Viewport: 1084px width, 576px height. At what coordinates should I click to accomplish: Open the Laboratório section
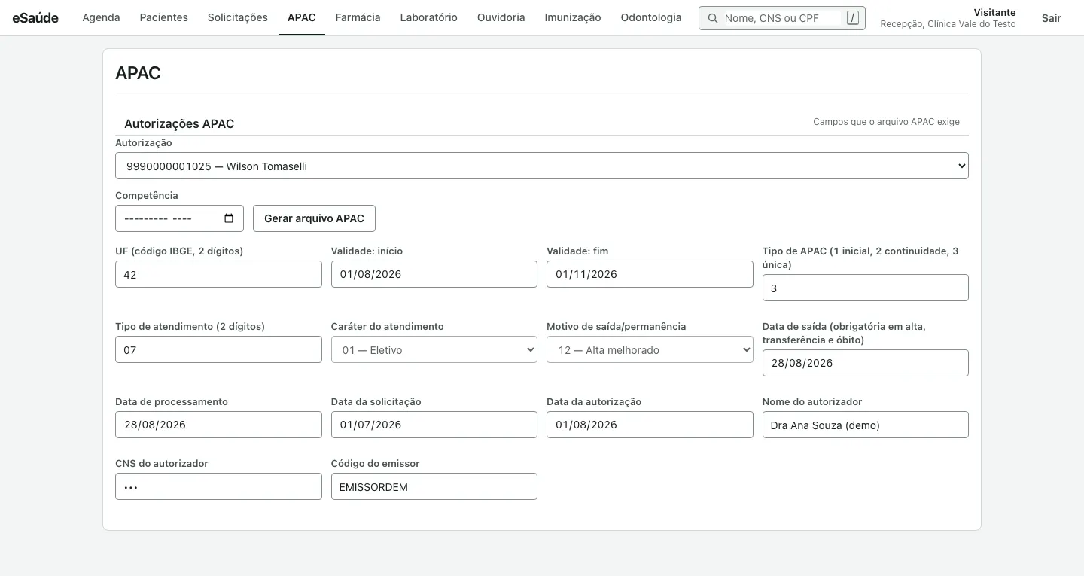coord(429,17)
